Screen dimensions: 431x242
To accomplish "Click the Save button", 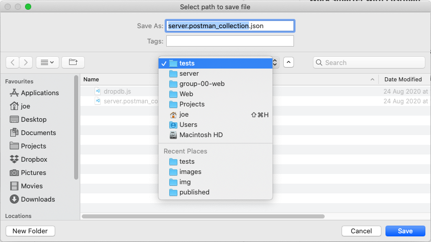I will pyautogui.click(x=405, y=231).
